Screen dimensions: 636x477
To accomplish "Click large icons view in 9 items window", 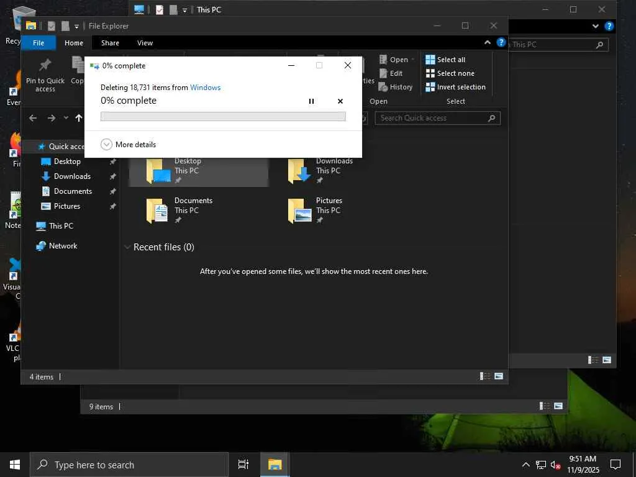I will [x=558, y=406].
